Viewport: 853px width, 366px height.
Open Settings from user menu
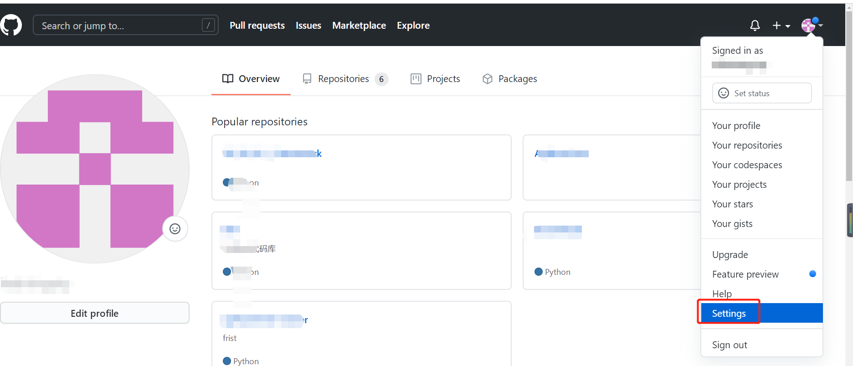(762, 313)
